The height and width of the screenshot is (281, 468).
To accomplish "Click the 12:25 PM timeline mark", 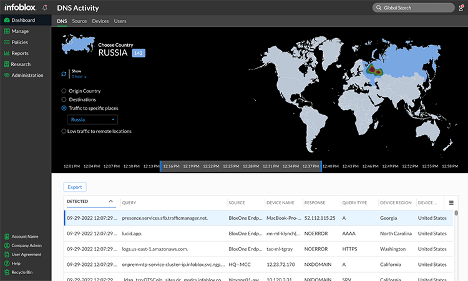I will 231,166.
